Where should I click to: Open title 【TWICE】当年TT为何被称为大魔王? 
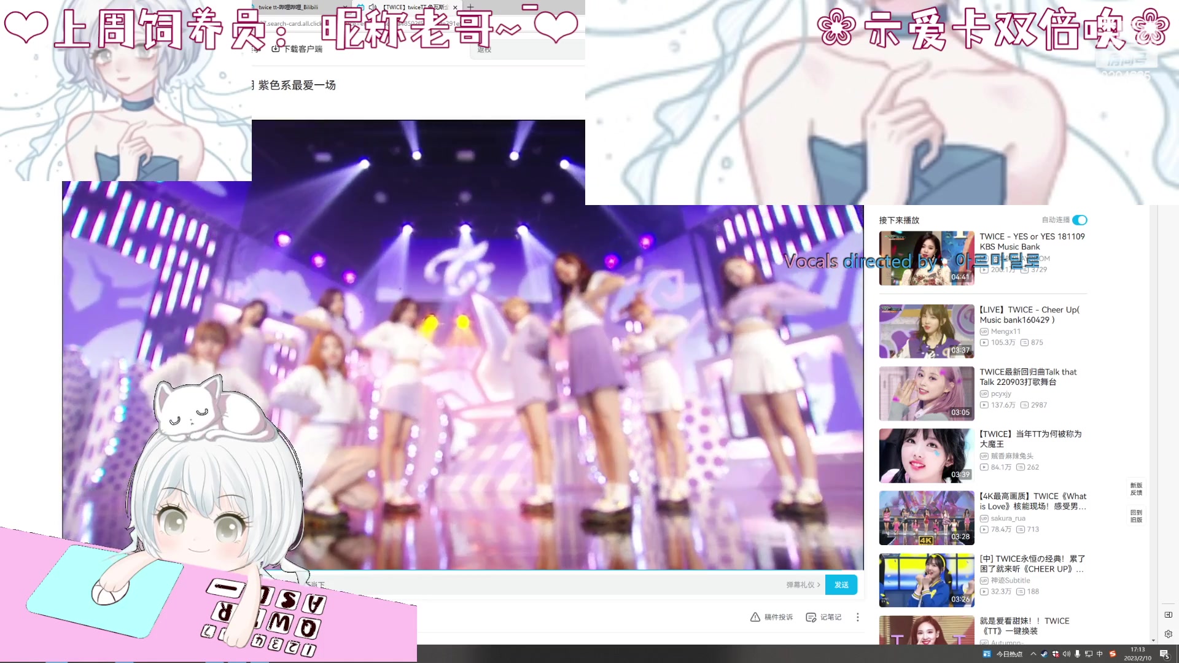click(1031, 439)
